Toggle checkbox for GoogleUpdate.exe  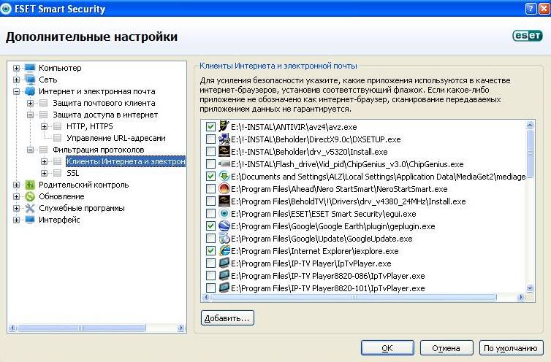pyautogui.click(x=210, y=239)
